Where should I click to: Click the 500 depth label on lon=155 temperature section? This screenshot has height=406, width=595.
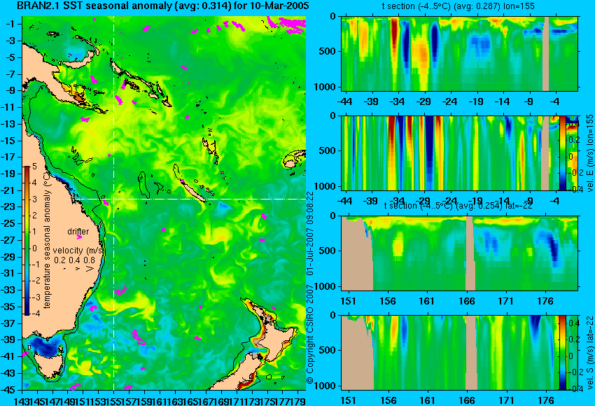(x=327, y=51)
